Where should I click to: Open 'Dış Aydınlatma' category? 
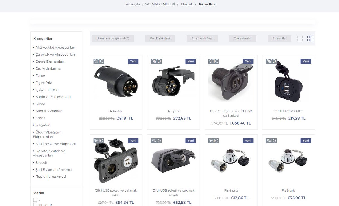pos(48,68)
